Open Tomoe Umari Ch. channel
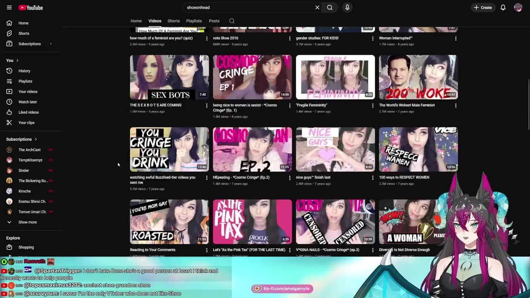The height and width of the screenshot is (298, 530). pos(31,212)
